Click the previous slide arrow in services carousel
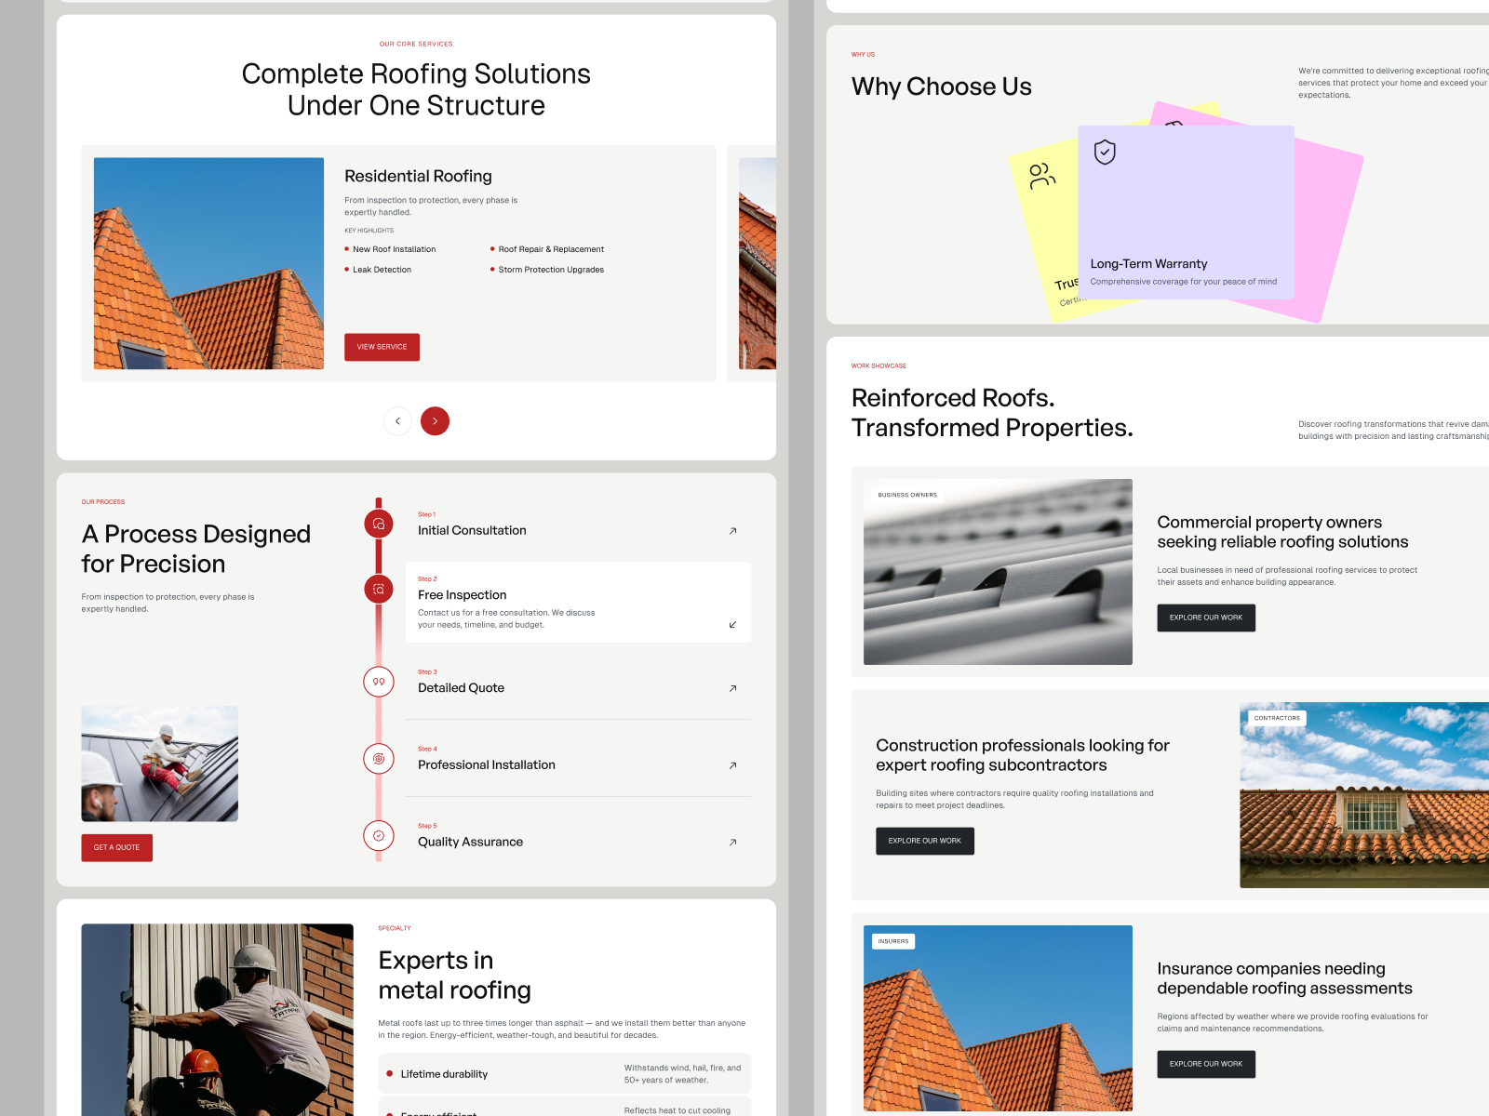Screen dimensions: 1489x1116 397,421
